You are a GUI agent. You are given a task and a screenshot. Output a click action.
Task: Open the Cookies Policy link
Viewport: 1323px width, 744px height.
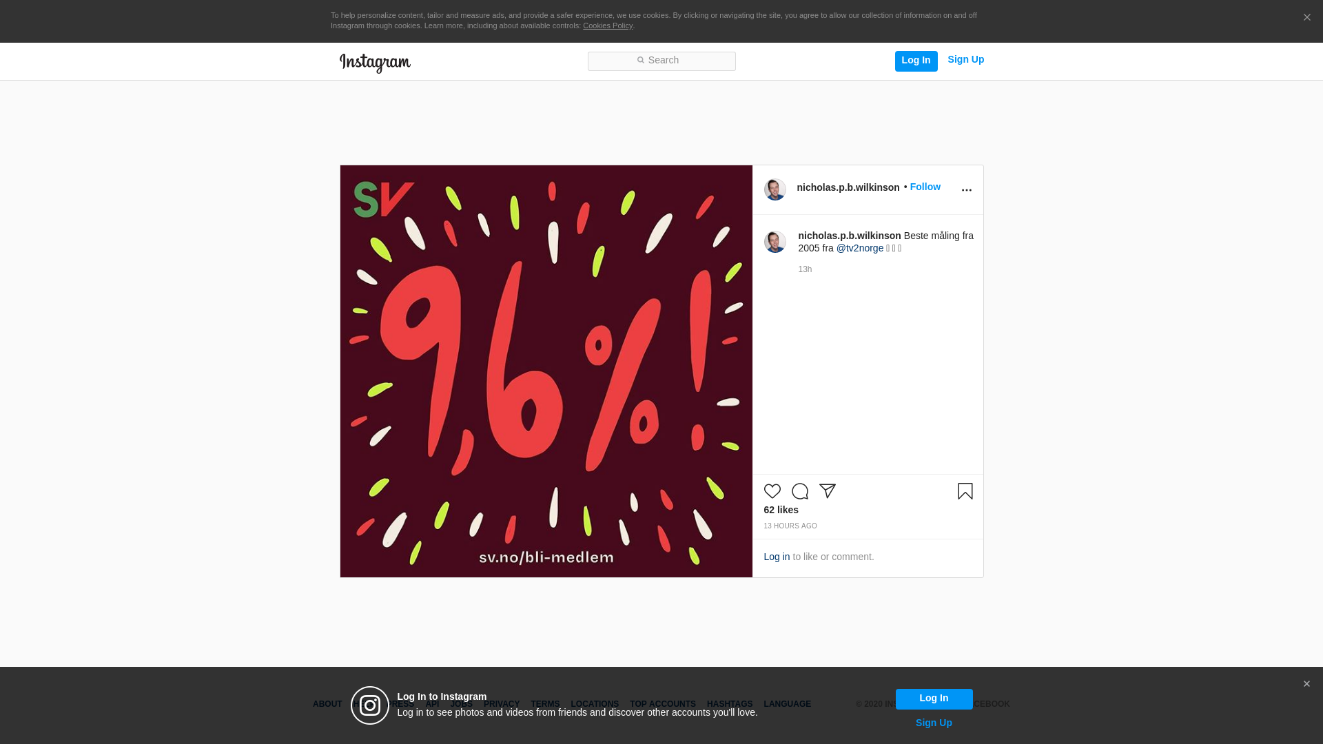tap(607, 26)
